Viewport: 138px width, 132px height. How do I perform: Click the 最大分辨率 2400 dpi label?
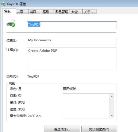click(x=25, y=116)
